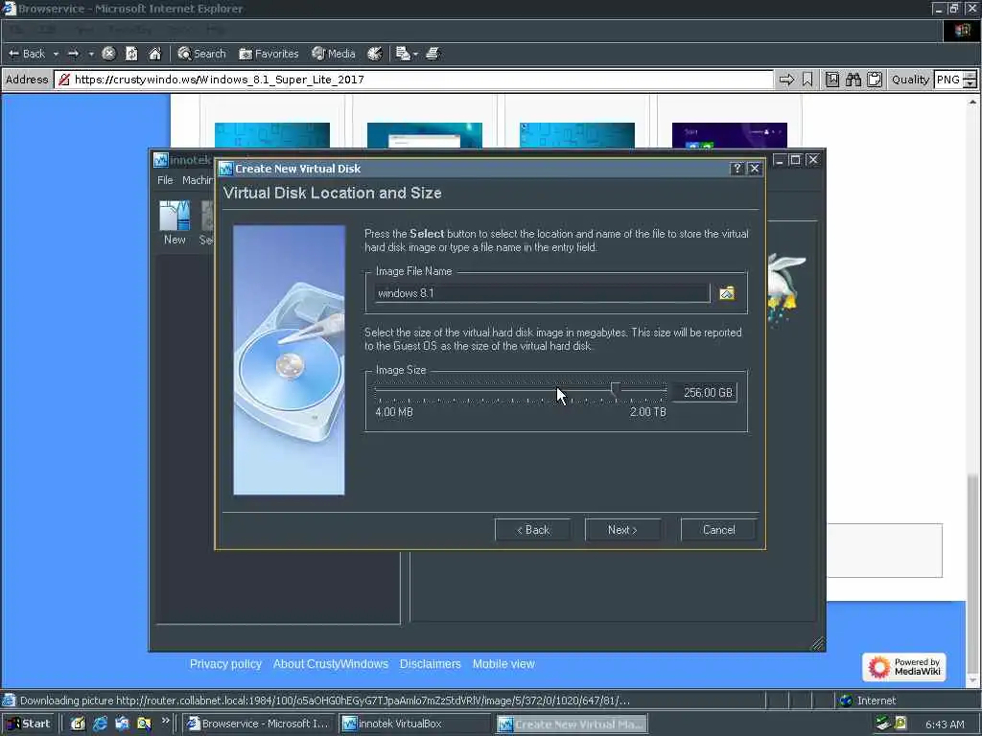The width and height of the screenshot is (982, 736).
Task: Click the address bar URL field
Action: point(413,80)
